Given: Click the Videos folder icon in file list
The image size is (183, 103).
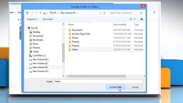Looking at the screenshot, I should point(70,49).
